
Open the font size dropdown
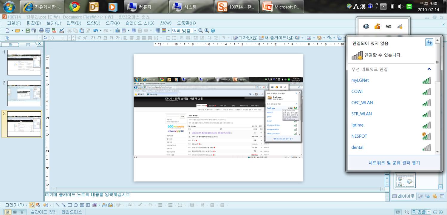point(69,38)
